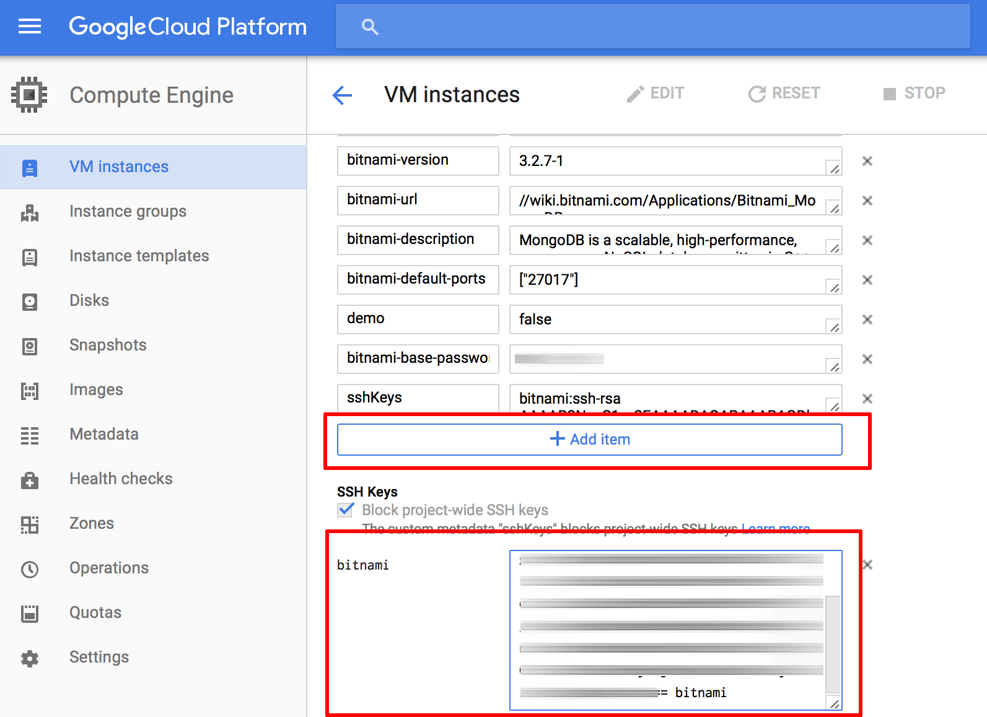Click the Instance groups sidebar icon
The height and width of the screenshot is (717, 987).
pos(30,212)
